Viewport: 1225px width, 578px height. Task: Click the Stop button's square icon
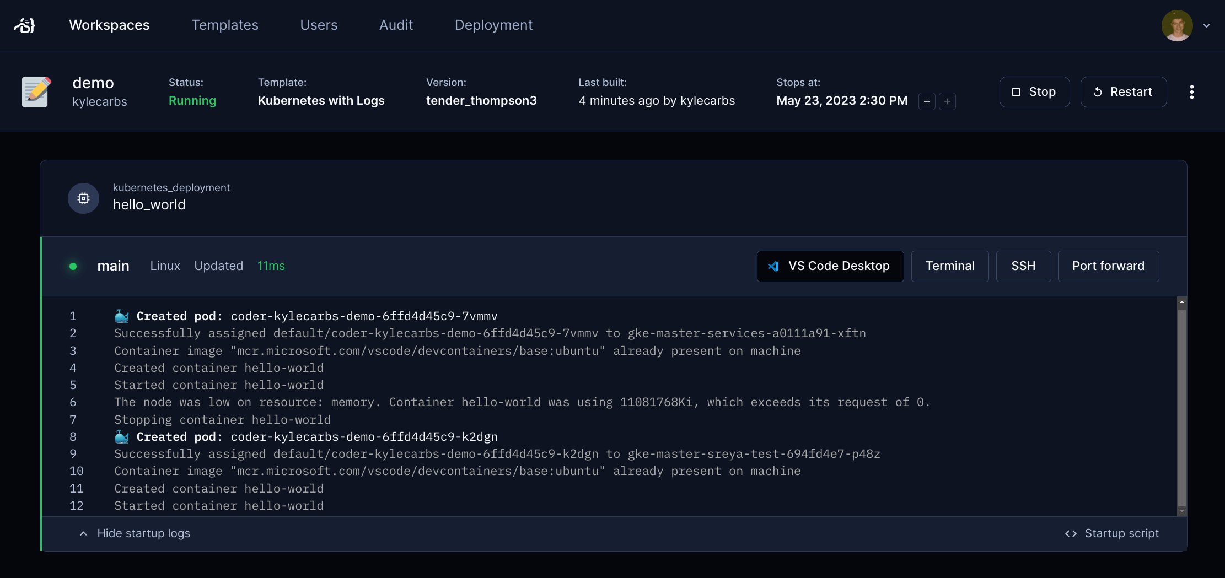pyautogui.click(x=1017, y=92)
